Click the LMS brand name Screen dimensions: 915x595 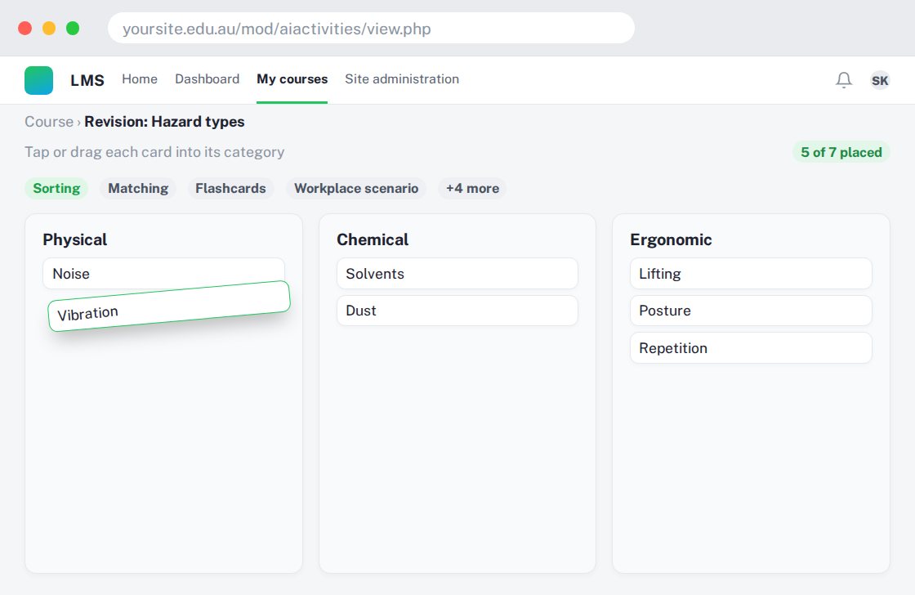click(x=87, y=80)
